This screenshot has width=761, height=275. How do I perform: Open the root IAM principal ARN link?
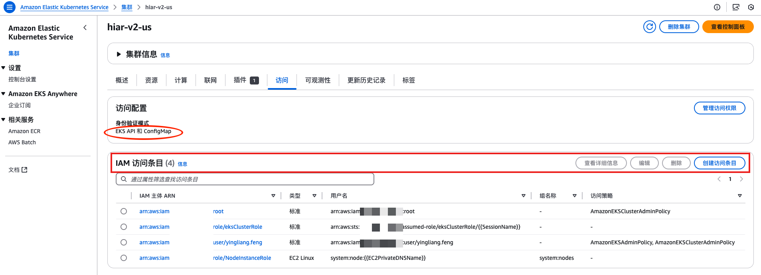point(181,211)
